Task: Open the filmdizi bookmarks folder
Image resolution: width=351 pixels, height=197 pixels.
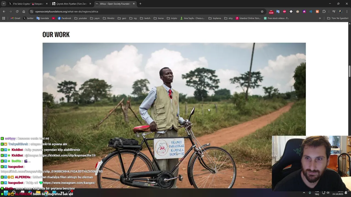Action: (x=109, y=18)
